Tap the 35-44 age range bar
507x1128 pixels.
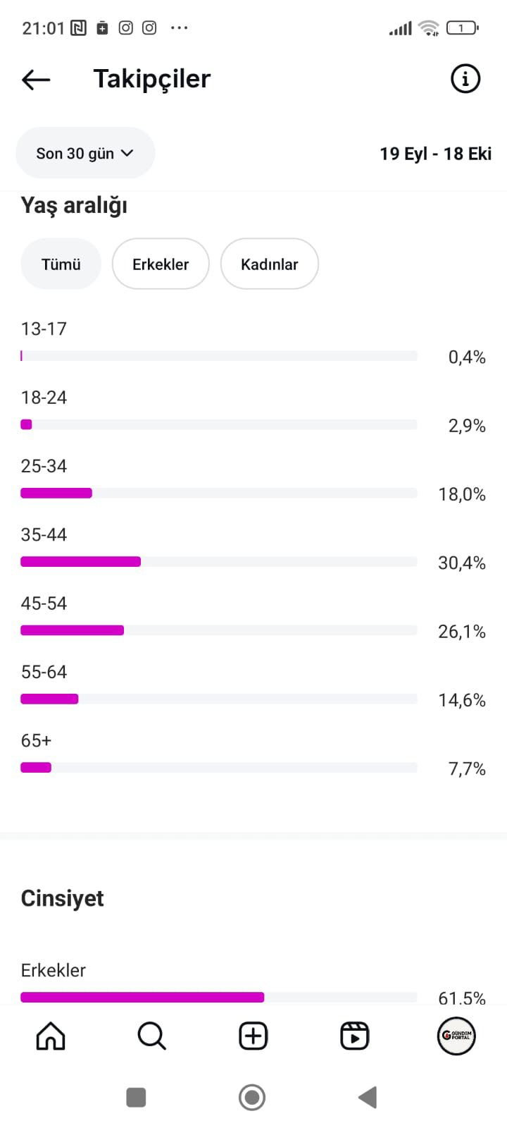pos(219,562)
